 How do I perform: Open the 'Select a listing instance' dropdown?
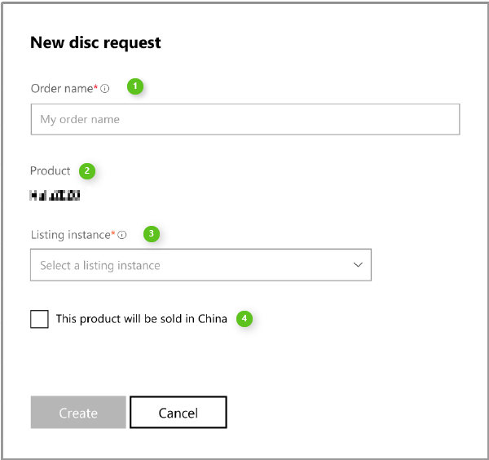tap(200, 265)
